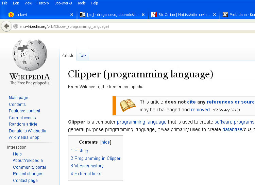Follow the database link
Image resolution: width=255 pixels, height=185 pixels.
pos(233,129)
